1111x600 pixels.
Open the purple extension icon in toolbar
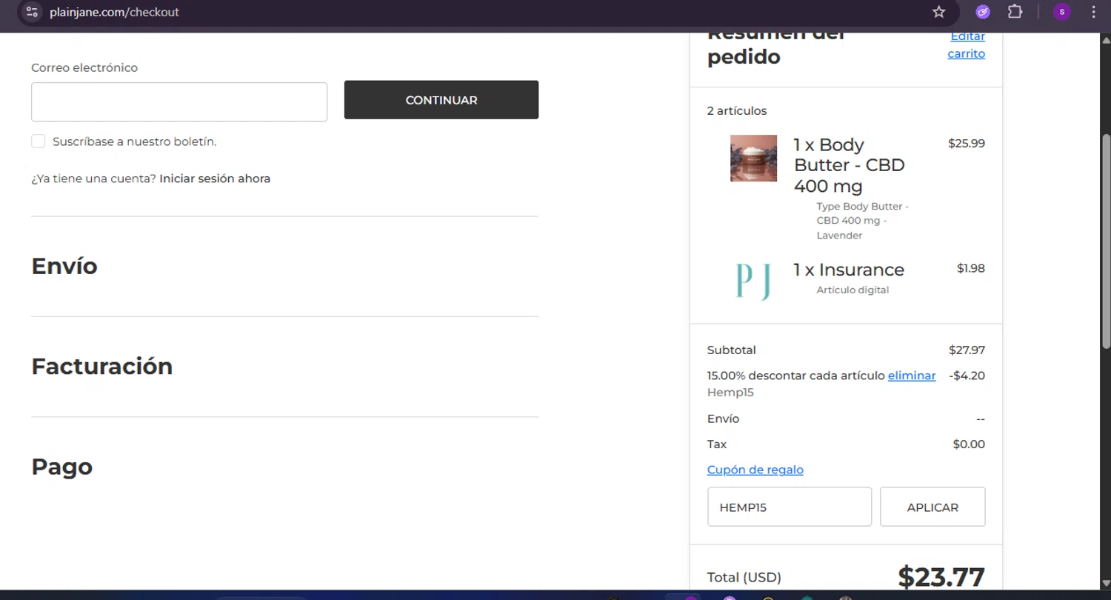click(x=983, y=12)
